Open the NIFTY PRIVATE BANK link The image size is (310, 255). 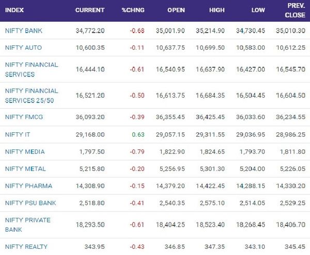pos(28,224)
